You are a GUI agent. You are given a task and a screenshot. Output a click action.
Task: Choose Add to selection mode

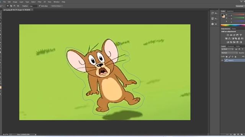pos(11,6)
